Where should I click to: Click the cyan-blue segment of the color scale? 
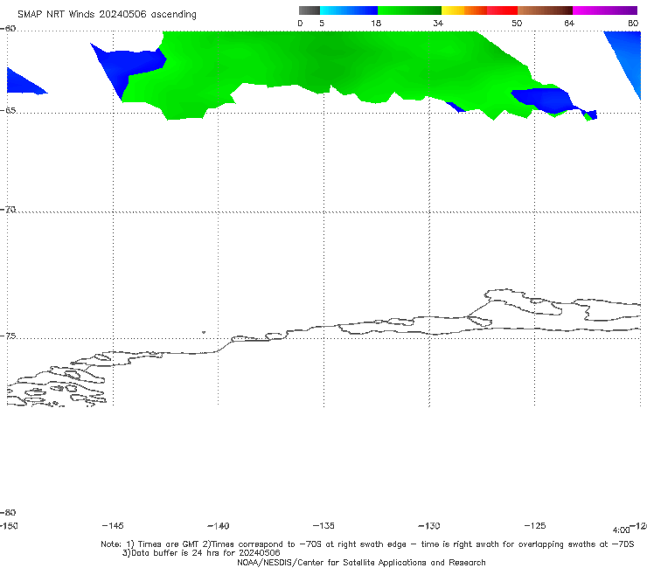tap(349, 10)
